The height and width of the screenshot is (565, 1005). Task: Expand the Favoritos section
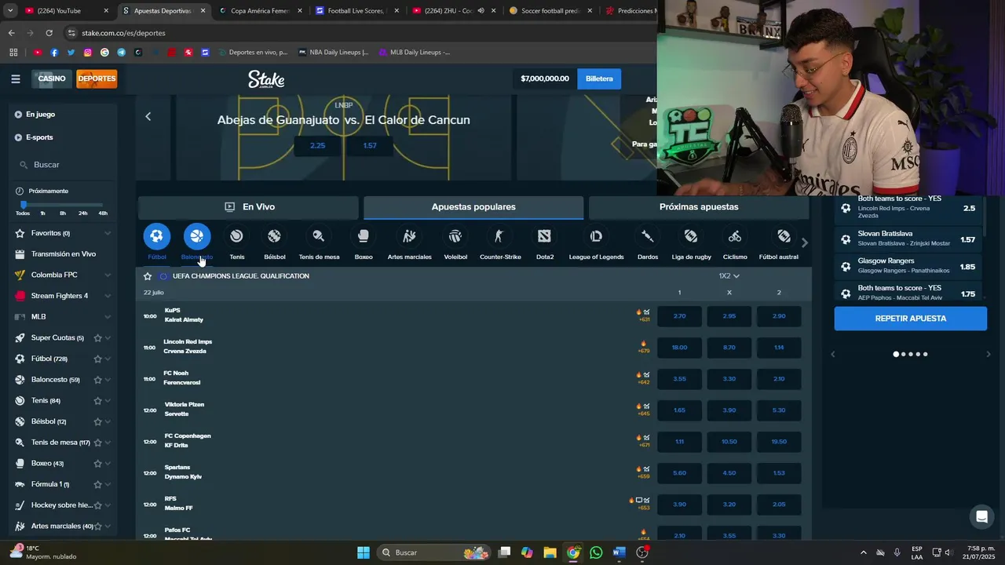tap(108, 233)
